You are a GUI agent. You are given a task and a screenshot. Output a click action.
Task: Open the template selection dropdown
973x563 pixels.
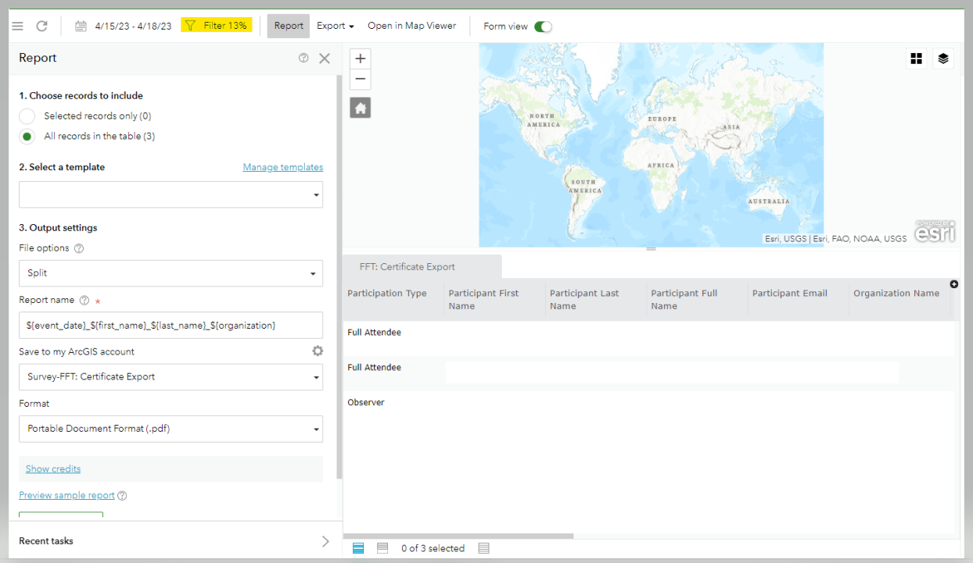pos(171,194)
